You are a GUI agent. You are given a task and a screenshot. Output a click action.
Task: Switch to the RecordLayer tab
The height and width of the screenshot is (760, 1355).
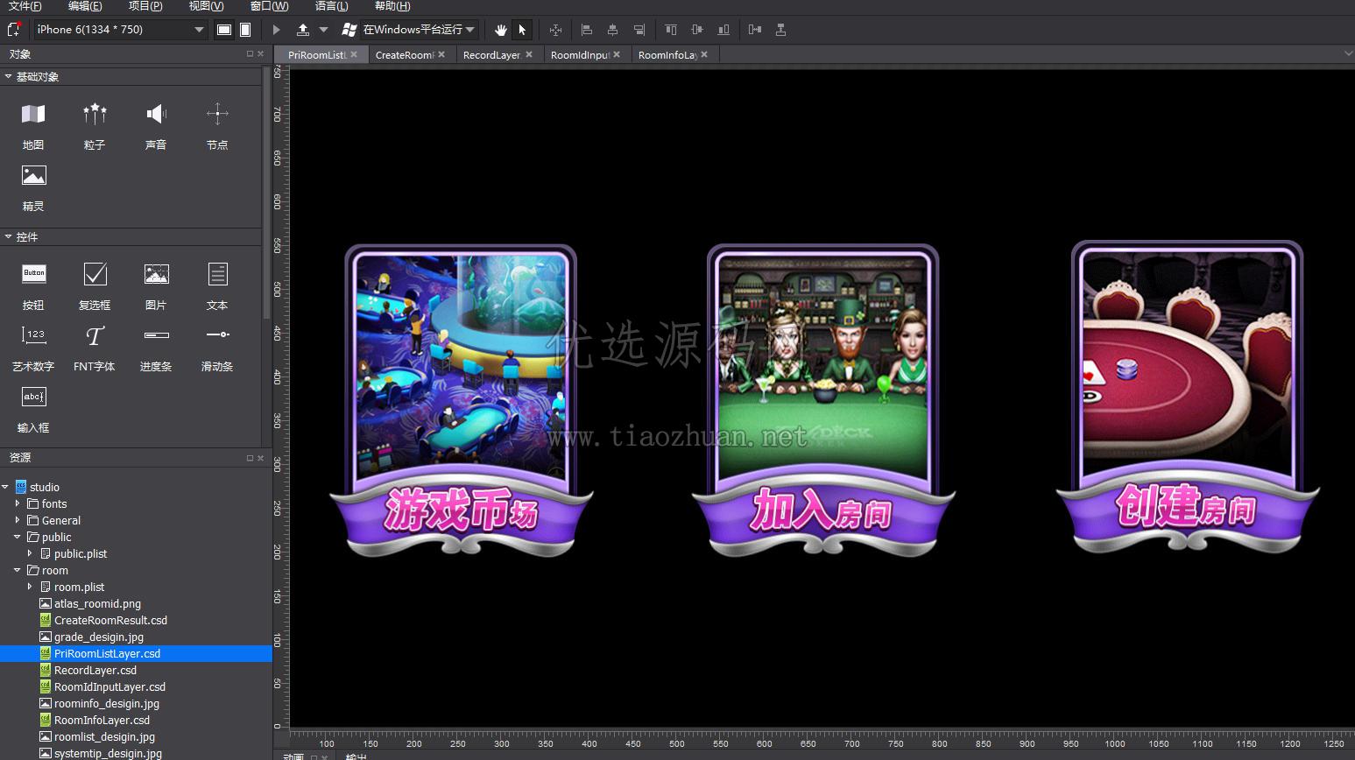(x=491, y=55)
